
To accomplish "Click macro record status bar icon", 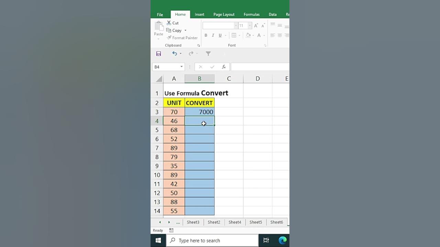I will [x=171, y=231].
